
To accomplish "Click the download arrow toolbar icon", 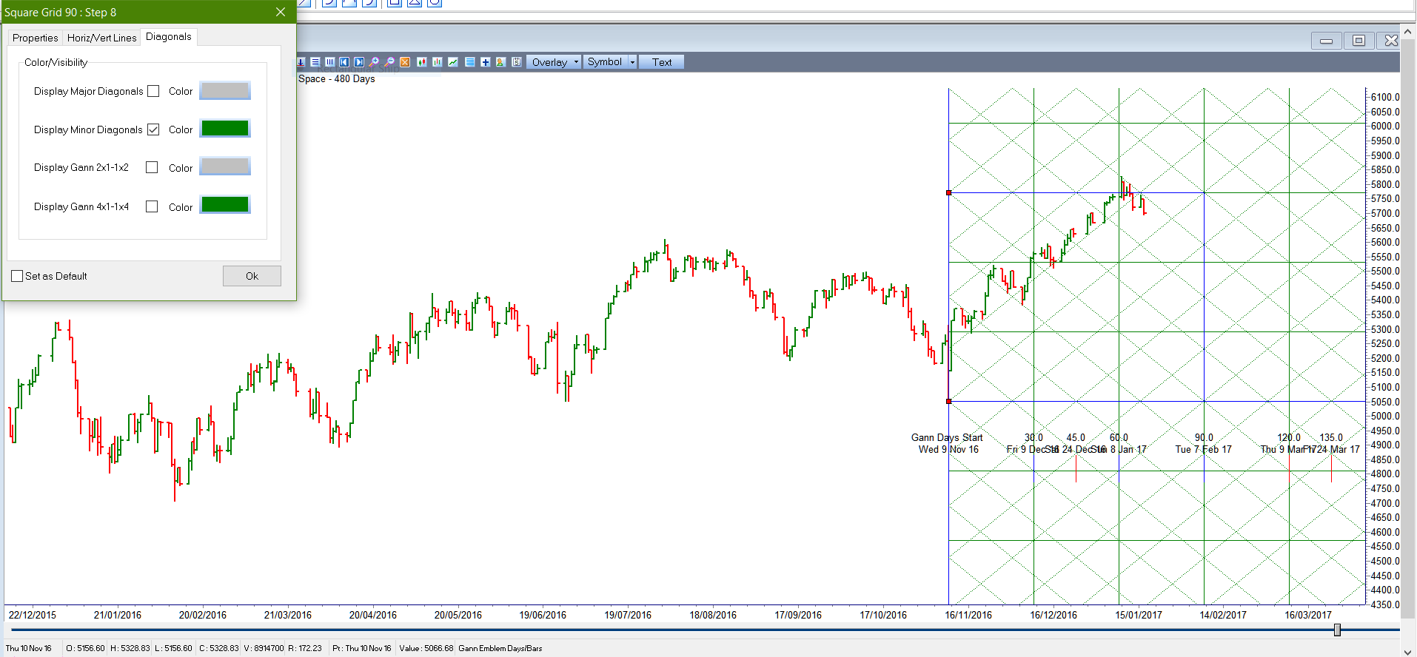I will pyautogui.click(x=301, y=62).
